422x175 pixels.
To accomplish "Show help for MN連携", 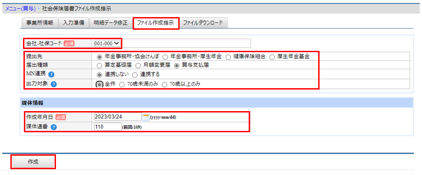I will pyautogui.click(x=51, y=74).
